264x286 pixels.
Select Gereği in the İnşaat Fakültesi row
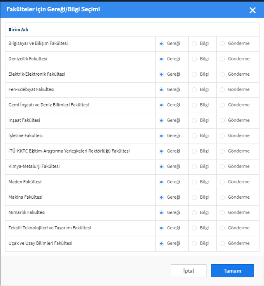[x=161, y=120]
